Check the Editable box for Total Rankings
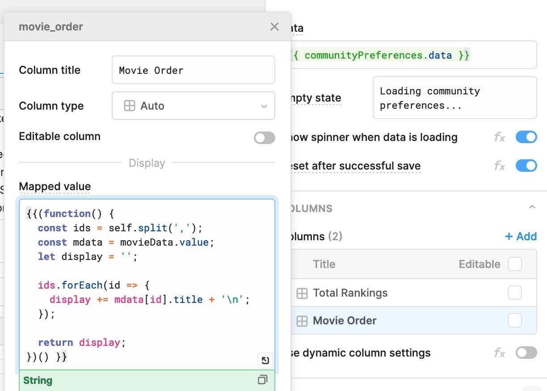 pyautogui.click(x=514, y=293)
